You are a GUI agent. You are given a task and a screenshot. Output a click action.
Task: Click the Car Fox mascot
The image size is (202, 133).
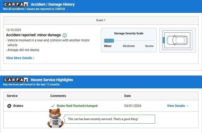point(55,118)
